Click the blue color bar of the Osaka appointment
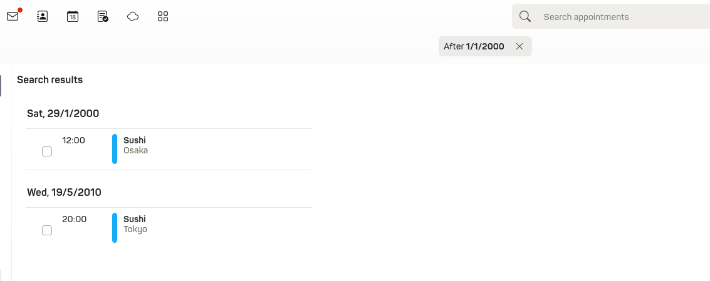Image resolution: width=710 pixels, height=281 pixels. pyautogui.click(x=115, y=149)
